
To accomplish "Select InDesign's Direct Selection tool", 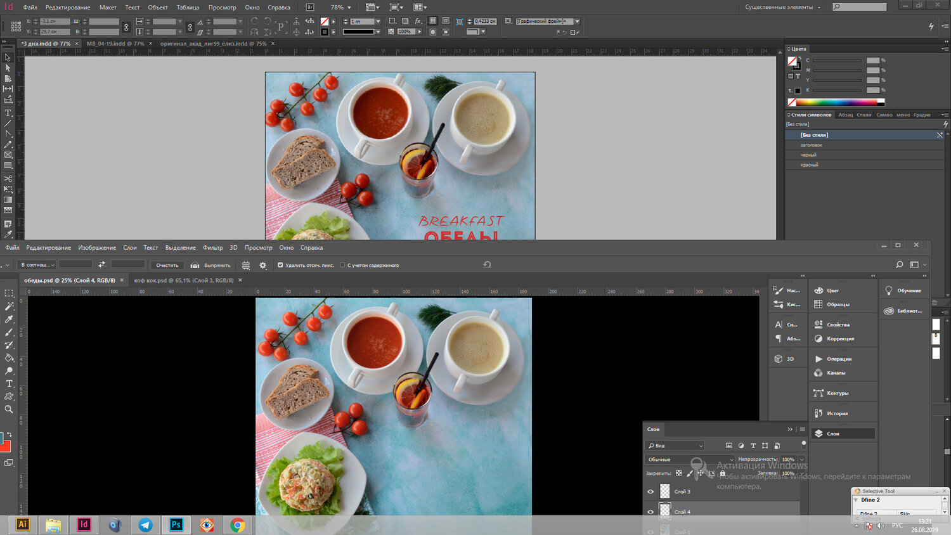I will coord(8,68).
